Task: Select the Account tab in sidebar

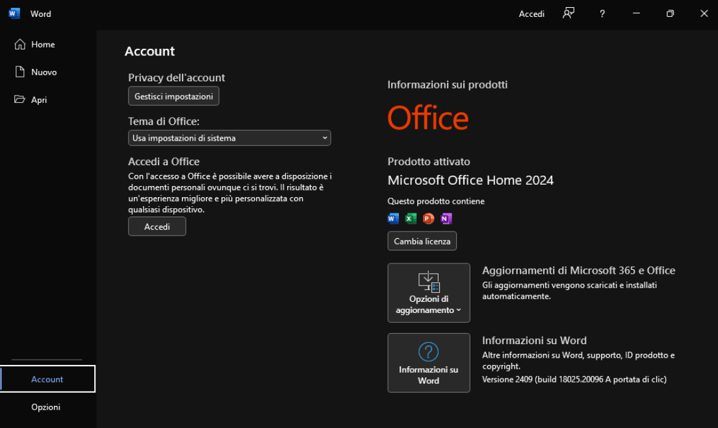Action: pyautogui.click(x=47, y=379)
